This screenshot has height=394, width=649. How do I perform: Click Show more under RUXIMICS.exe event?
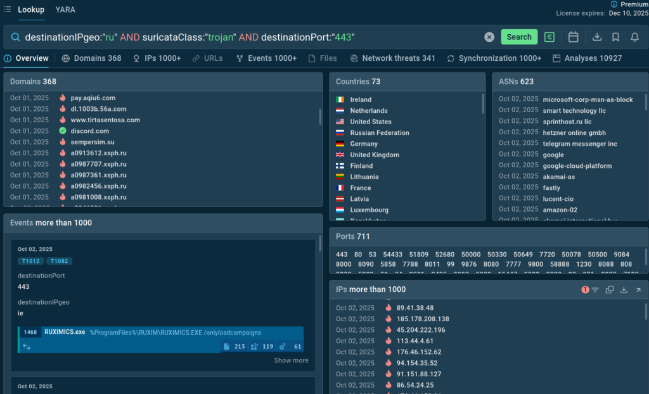pyautogui.click(x=291, y=360)
